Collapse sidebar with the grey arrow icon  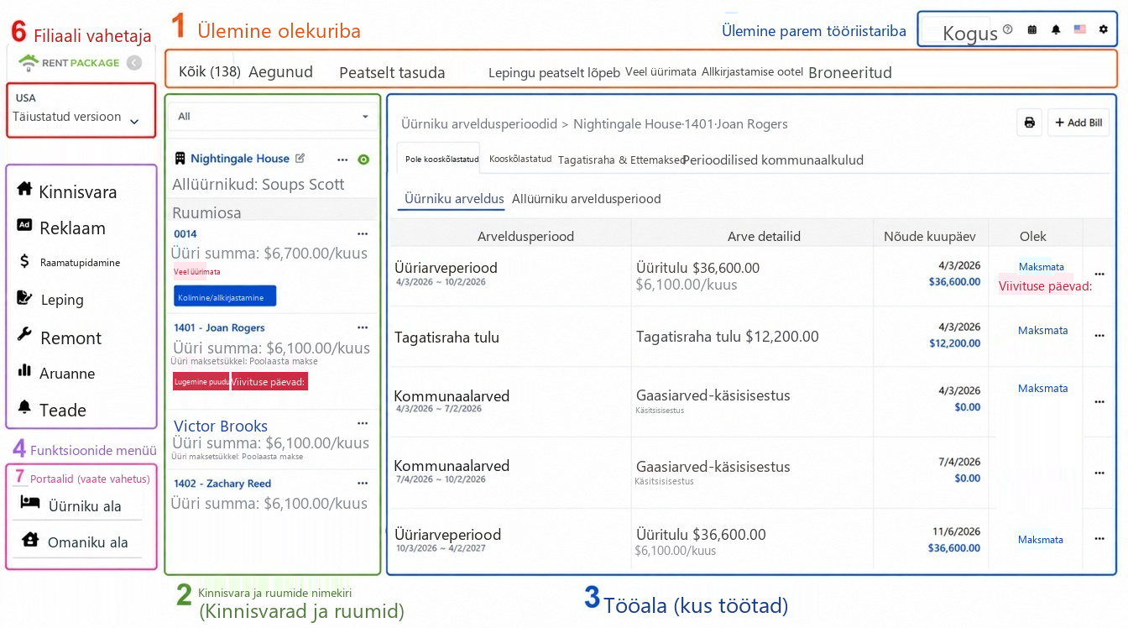134,62
